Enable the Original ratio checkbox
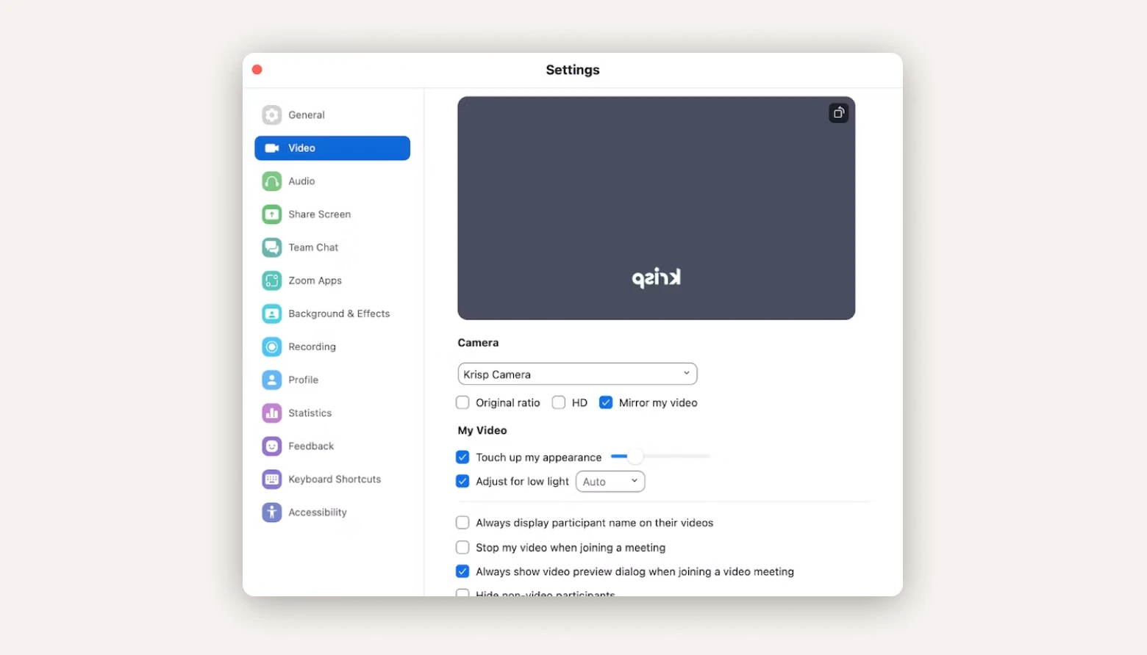This screenshot has width=1147, height=655. click(462, 402)
